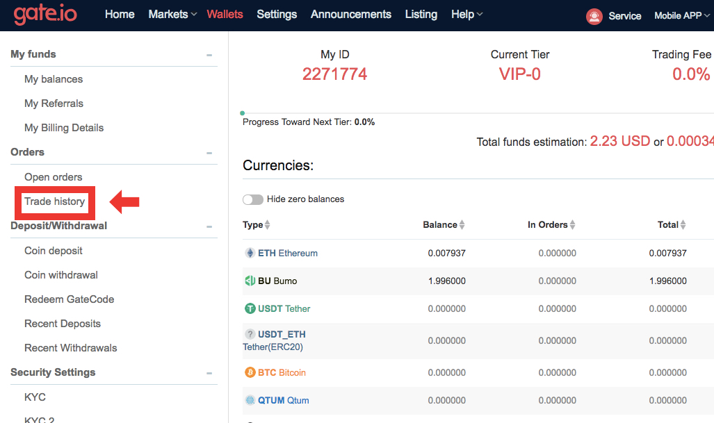View Recent Withdrawals
The height and width of the screenshot is (423, 714).
(71, 348)
